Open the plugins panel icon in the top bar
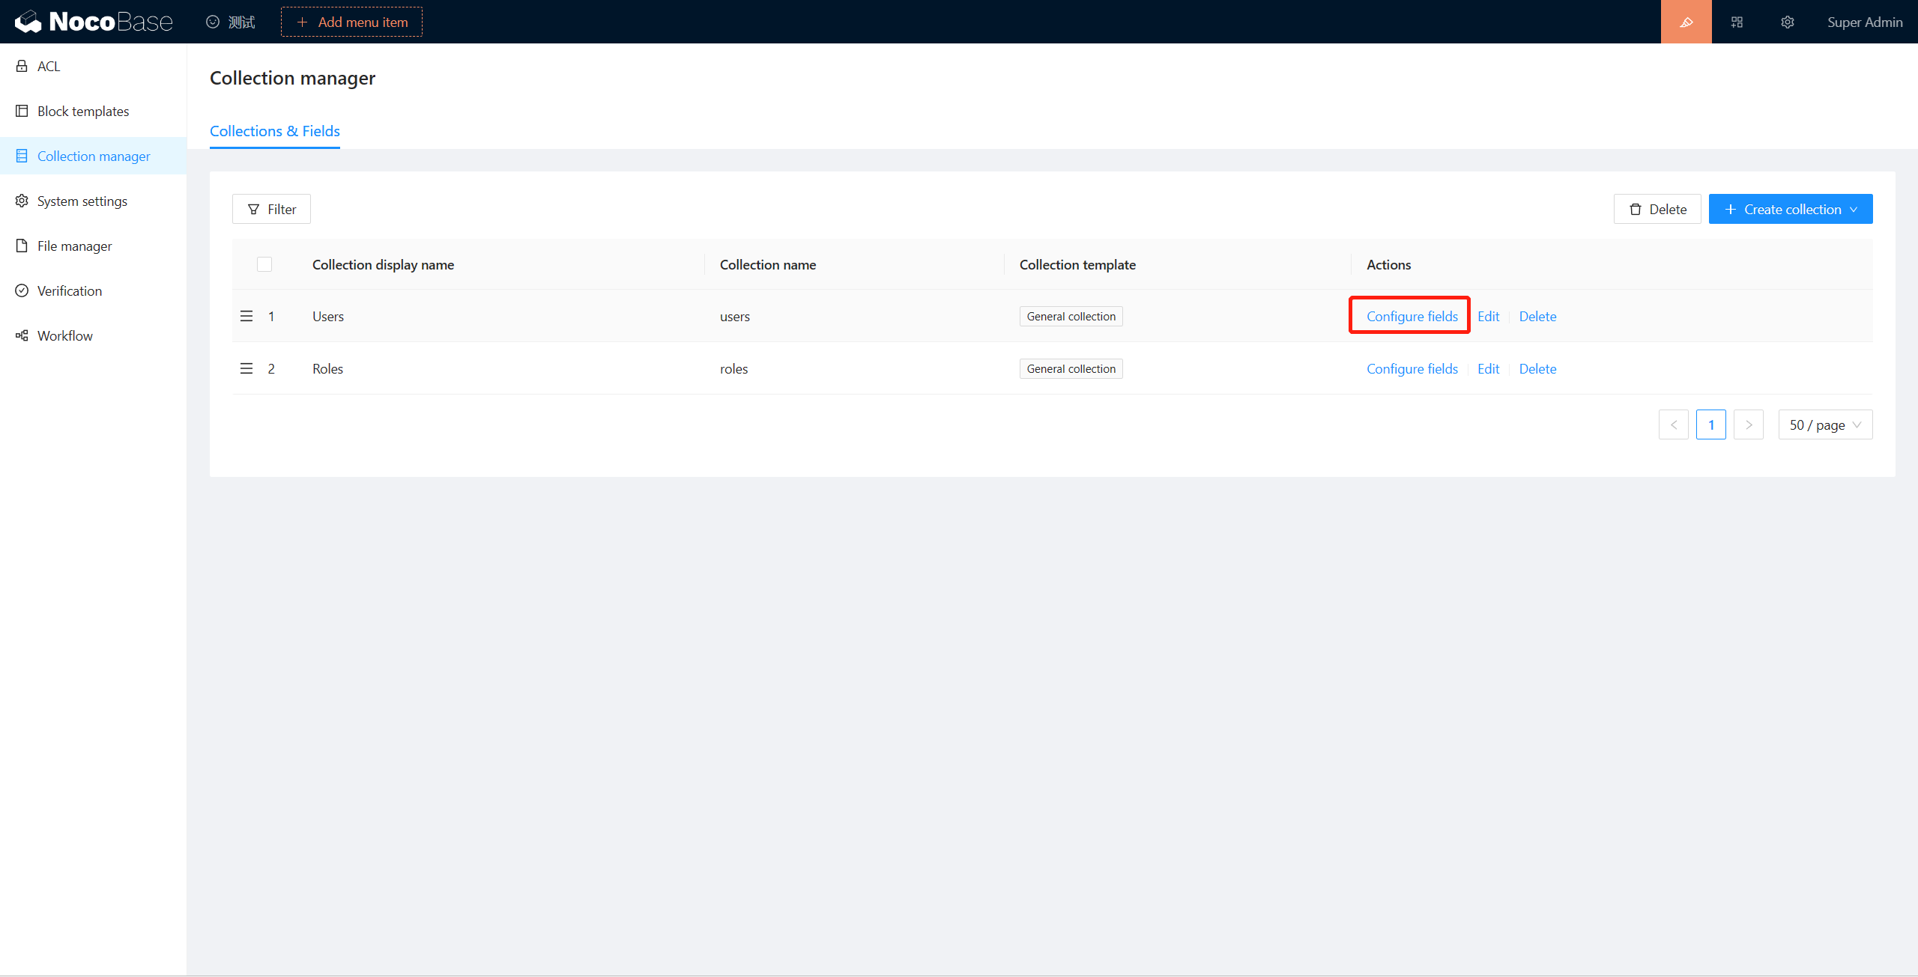1918x977 pixels. (1737, 22)
